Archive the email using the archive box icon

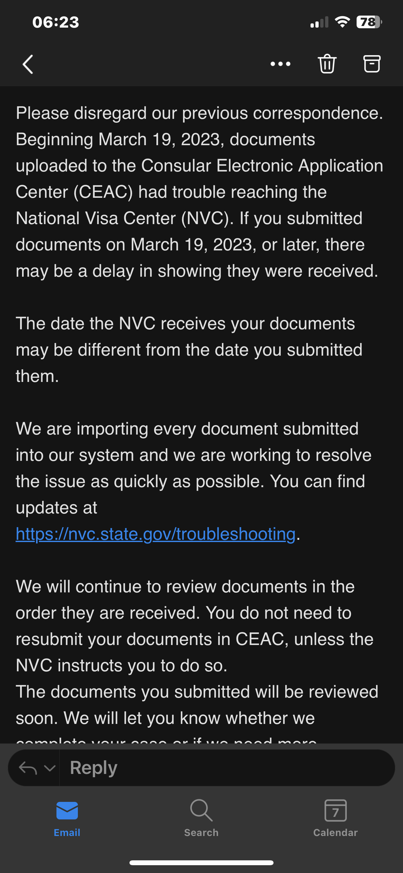click(x=372, y=64)
